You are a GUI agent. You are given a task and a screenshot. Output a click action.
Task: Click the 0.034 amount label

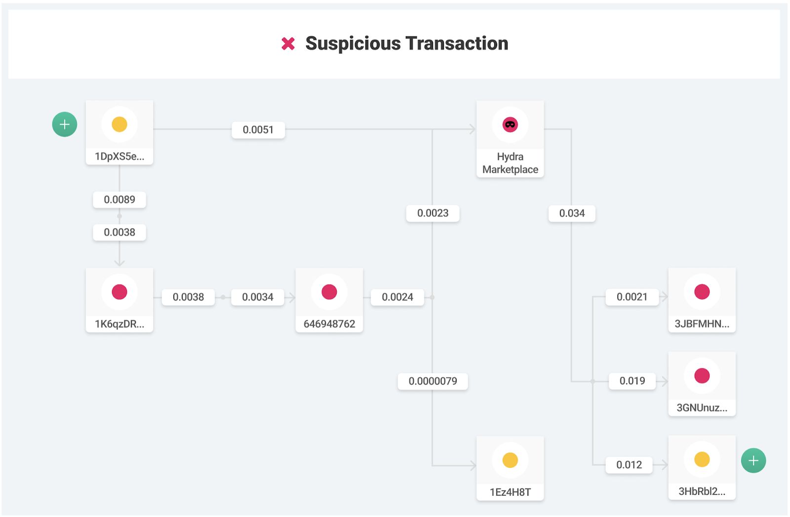point(572,214)
